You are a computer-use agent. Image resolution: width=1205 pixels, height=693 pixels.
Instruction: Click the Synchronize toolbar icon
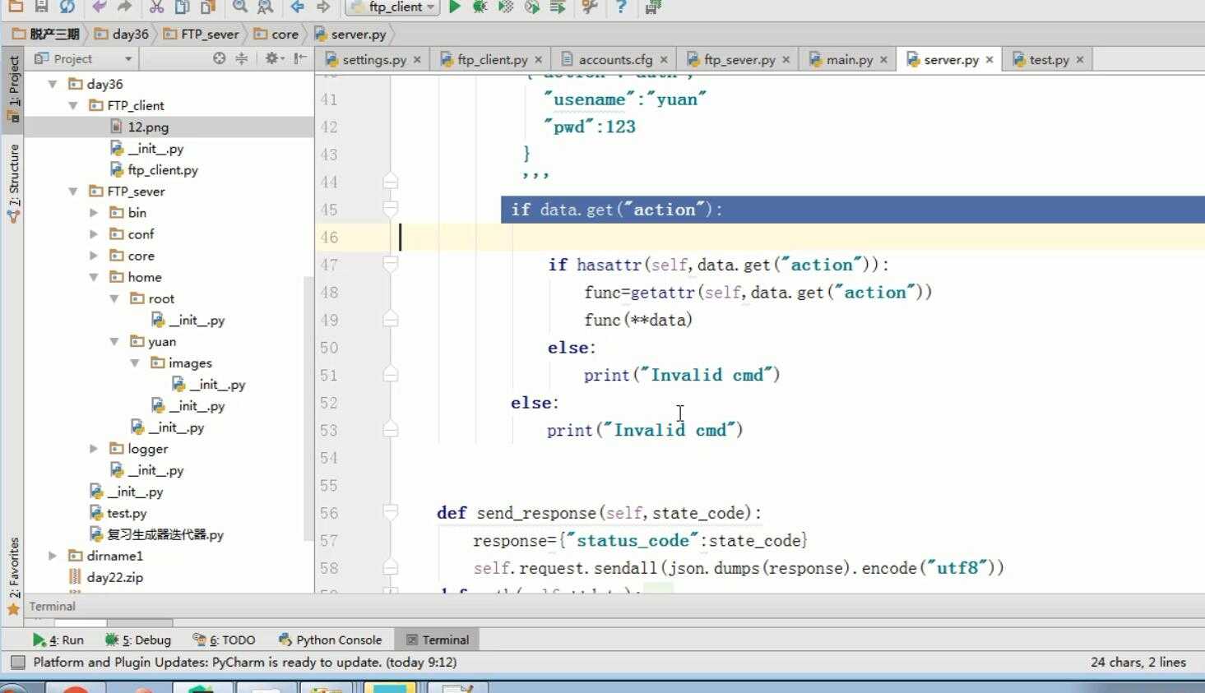pos(67,7)
